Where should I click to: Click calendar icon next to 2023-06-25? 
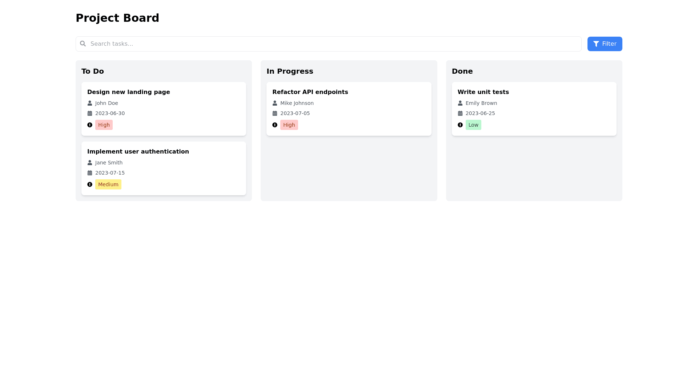tap(460, 113)
